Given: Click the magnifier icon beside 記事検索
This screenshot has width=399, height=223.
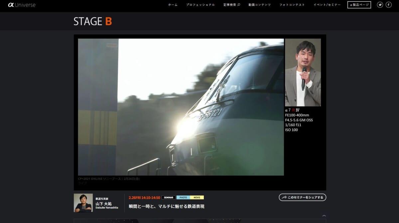Looking at the screenshot, I should [239, 5].
